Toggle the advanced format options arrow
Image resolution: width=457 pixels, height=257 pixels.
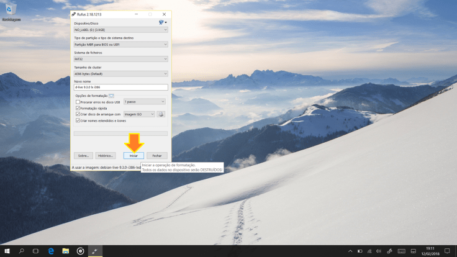point(112,96)
